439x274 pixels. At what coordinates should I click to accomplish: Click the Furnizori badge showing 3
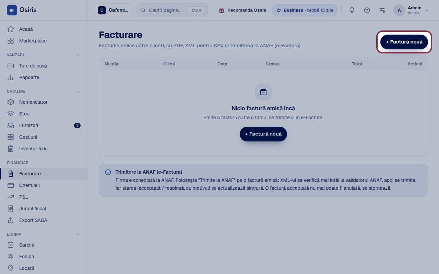(77, 125)
